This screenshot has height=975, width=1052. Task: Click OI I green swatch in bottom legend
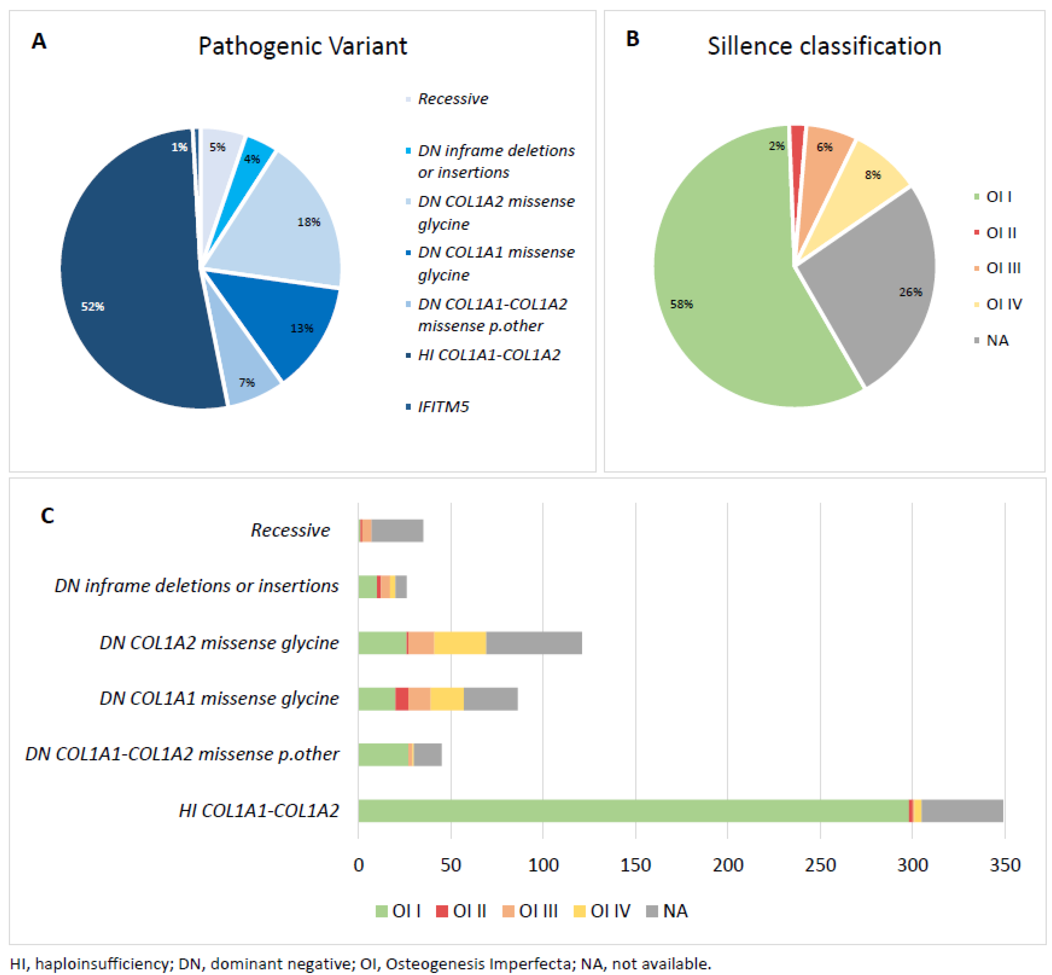381,911
